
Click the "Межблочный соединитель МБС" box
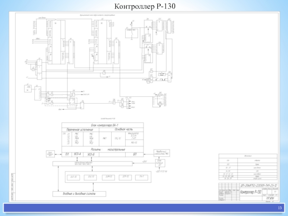[162, 153]
